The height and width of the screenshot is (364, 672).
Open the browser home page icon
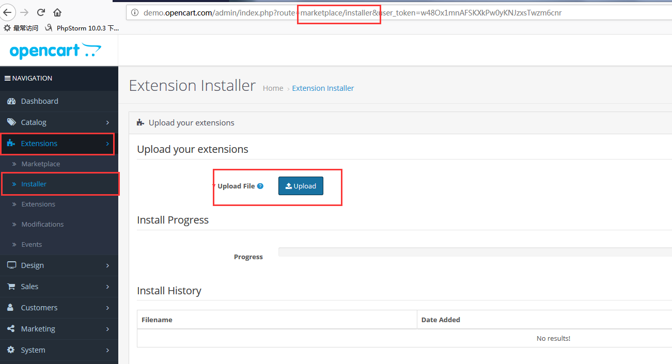click(x=57, y=12)
